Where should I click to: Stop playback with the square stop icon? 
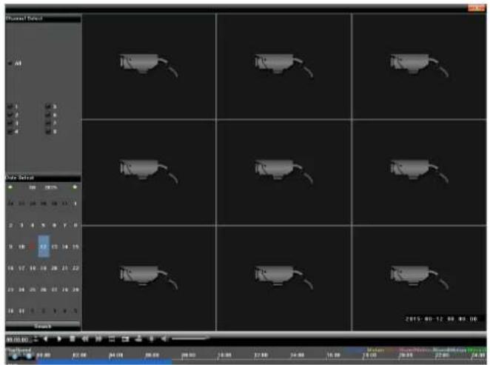pyautogui.click(x=73, y=339)
